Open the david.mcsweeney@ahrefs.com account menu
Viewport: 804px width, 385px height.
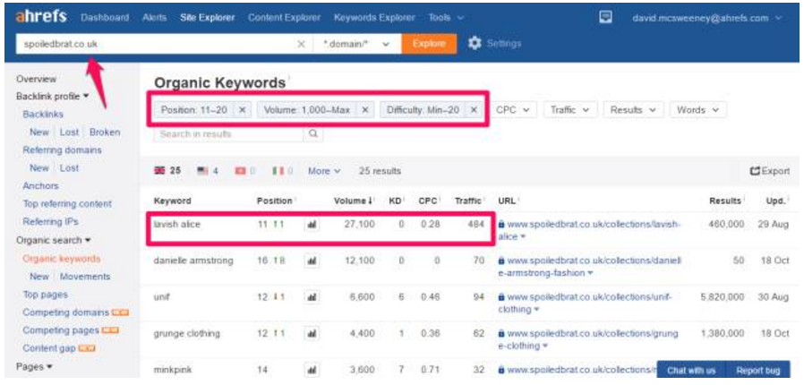tap(707, 18)
